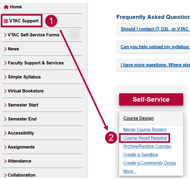Expand the News section chevron
Screen dimensions: 190x179
pos(5,49)
